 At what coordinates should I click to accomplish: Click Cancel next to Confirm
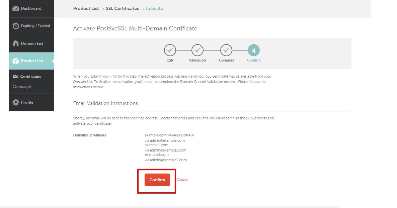click(182, 180)
